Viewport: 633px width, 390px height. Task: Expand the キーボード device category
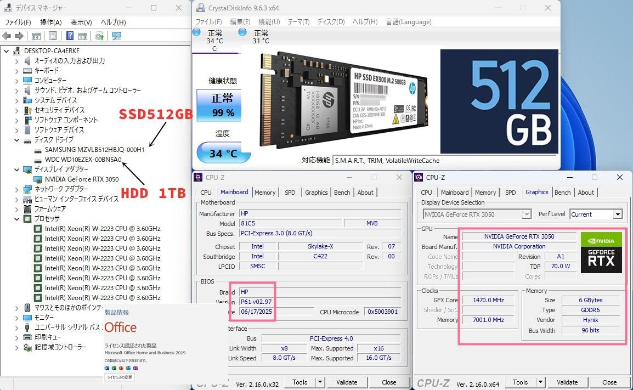(x=16, y=71)
